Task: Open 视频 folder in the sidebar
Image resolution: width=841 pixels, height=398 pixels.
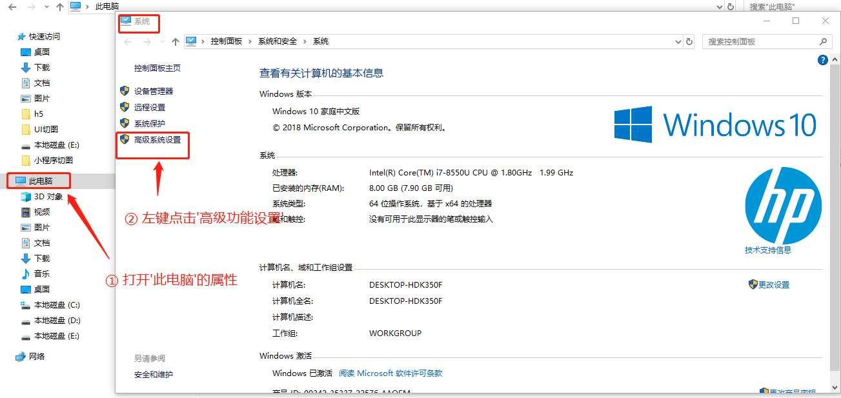Action: (35, 212)
